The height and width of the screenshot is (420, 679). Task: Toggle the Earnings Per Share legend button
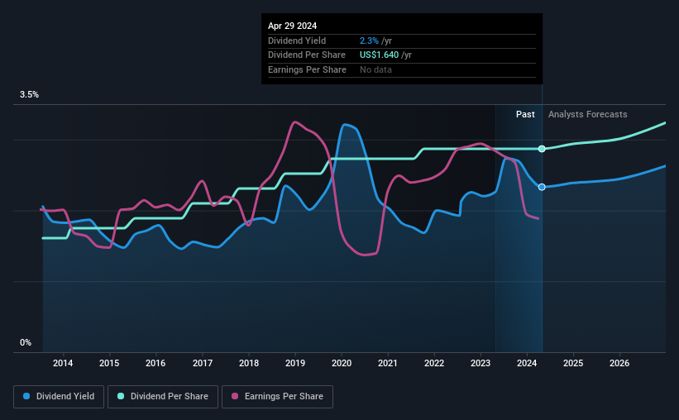click(277, 397)
